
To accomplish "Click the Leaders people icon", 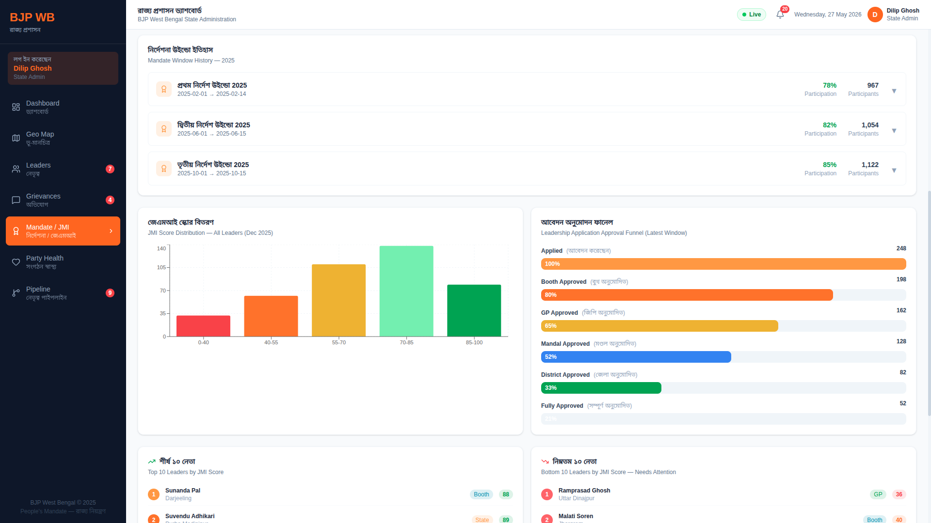I will (16, 169).
